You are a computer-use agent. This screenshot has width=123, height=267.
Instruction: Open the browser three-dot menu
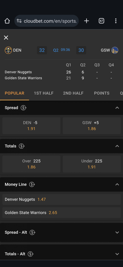116,21
